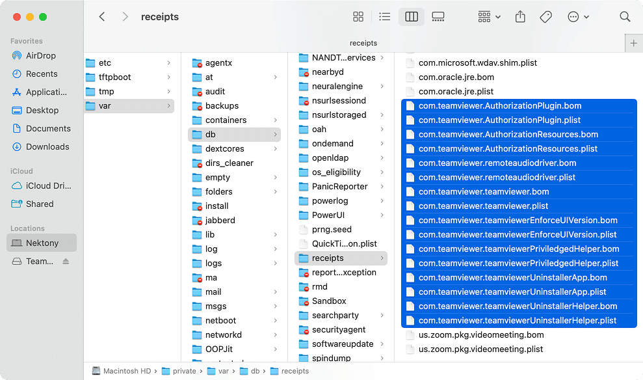This screenshot has width=643, height=380.
Task: Select com.oracle.jre.plist file
Action: pyautogui.click(x=519, y=92)
